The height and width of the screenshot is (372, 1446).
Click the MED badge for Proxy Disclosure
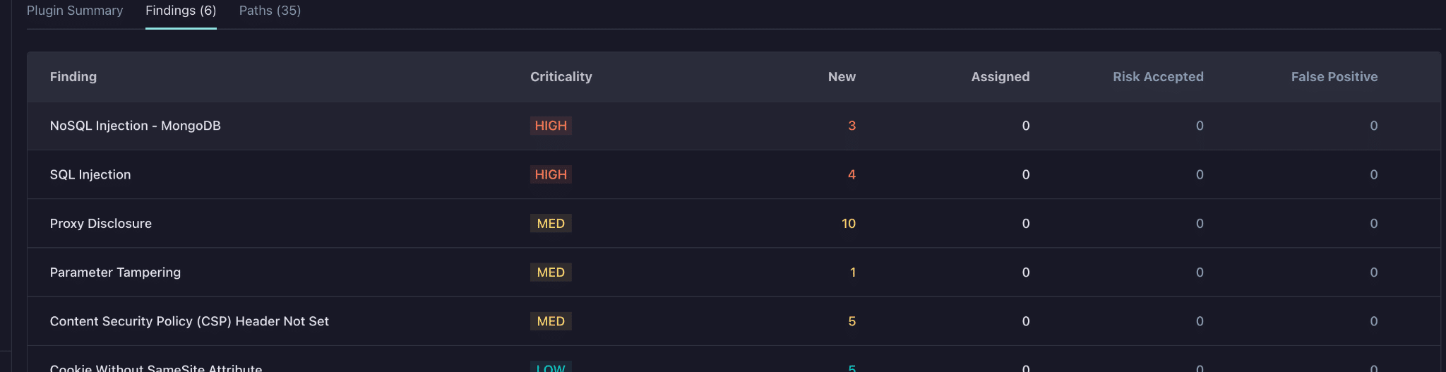551,223
